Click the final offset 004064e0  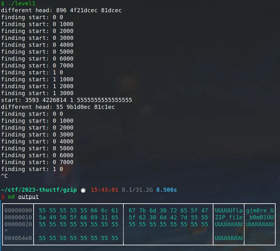click(18, 238)
